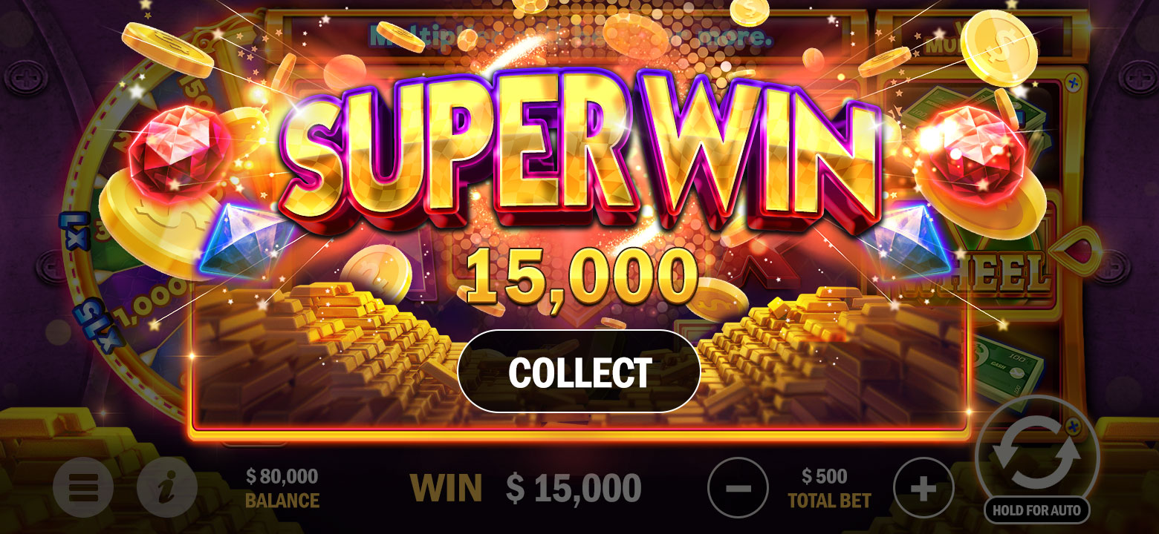The height and width of the screenshot is (534, 1159).
Task: Open the info paytable icon
Action: coord(167,488)
